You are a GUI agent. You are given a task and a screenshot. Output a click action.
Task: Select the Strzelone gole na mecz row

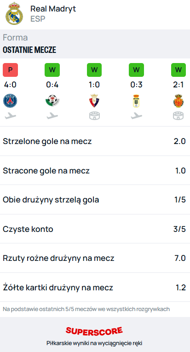pos(95,141)
